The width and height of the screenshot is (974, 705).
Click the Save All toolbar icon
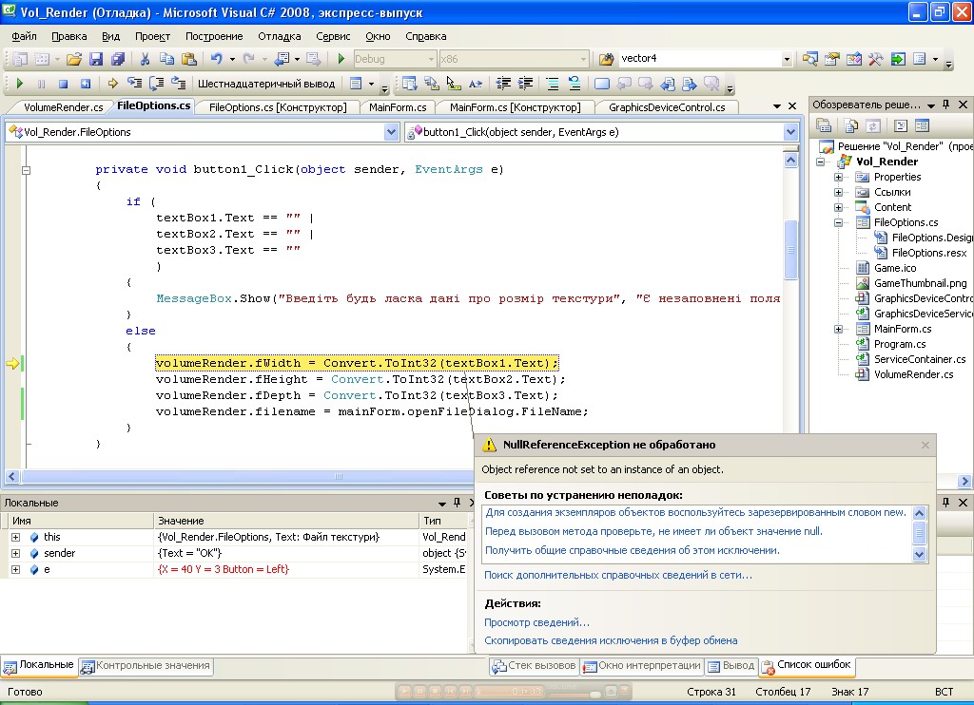pyautogui.click(x=118, y=59)
